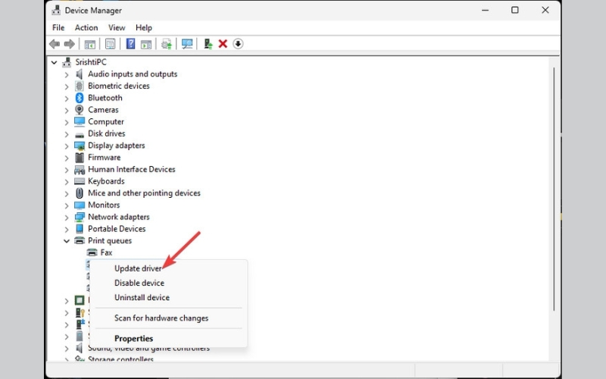This screenshot has height=379, width=606.
Task: Click the chip icon beside Firmware
Action: pyautogui.click(x=80, y=158)
